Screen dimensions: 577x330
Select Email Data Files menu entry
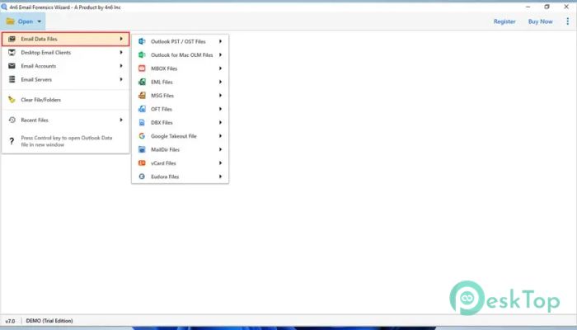[65, 39]
